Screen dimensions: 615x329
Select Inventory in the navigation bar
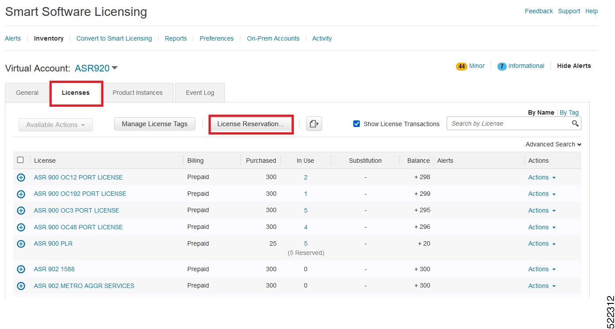pyautogui.click(x=49, y=38)
